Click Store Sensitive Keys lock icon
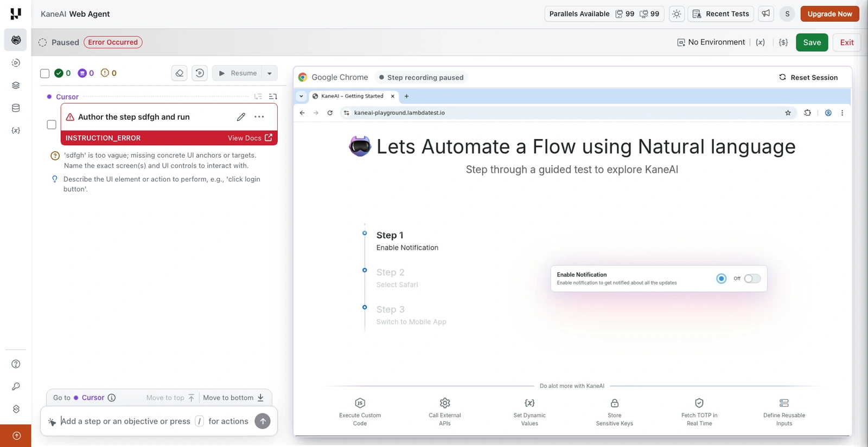 (x=615, y=403)
